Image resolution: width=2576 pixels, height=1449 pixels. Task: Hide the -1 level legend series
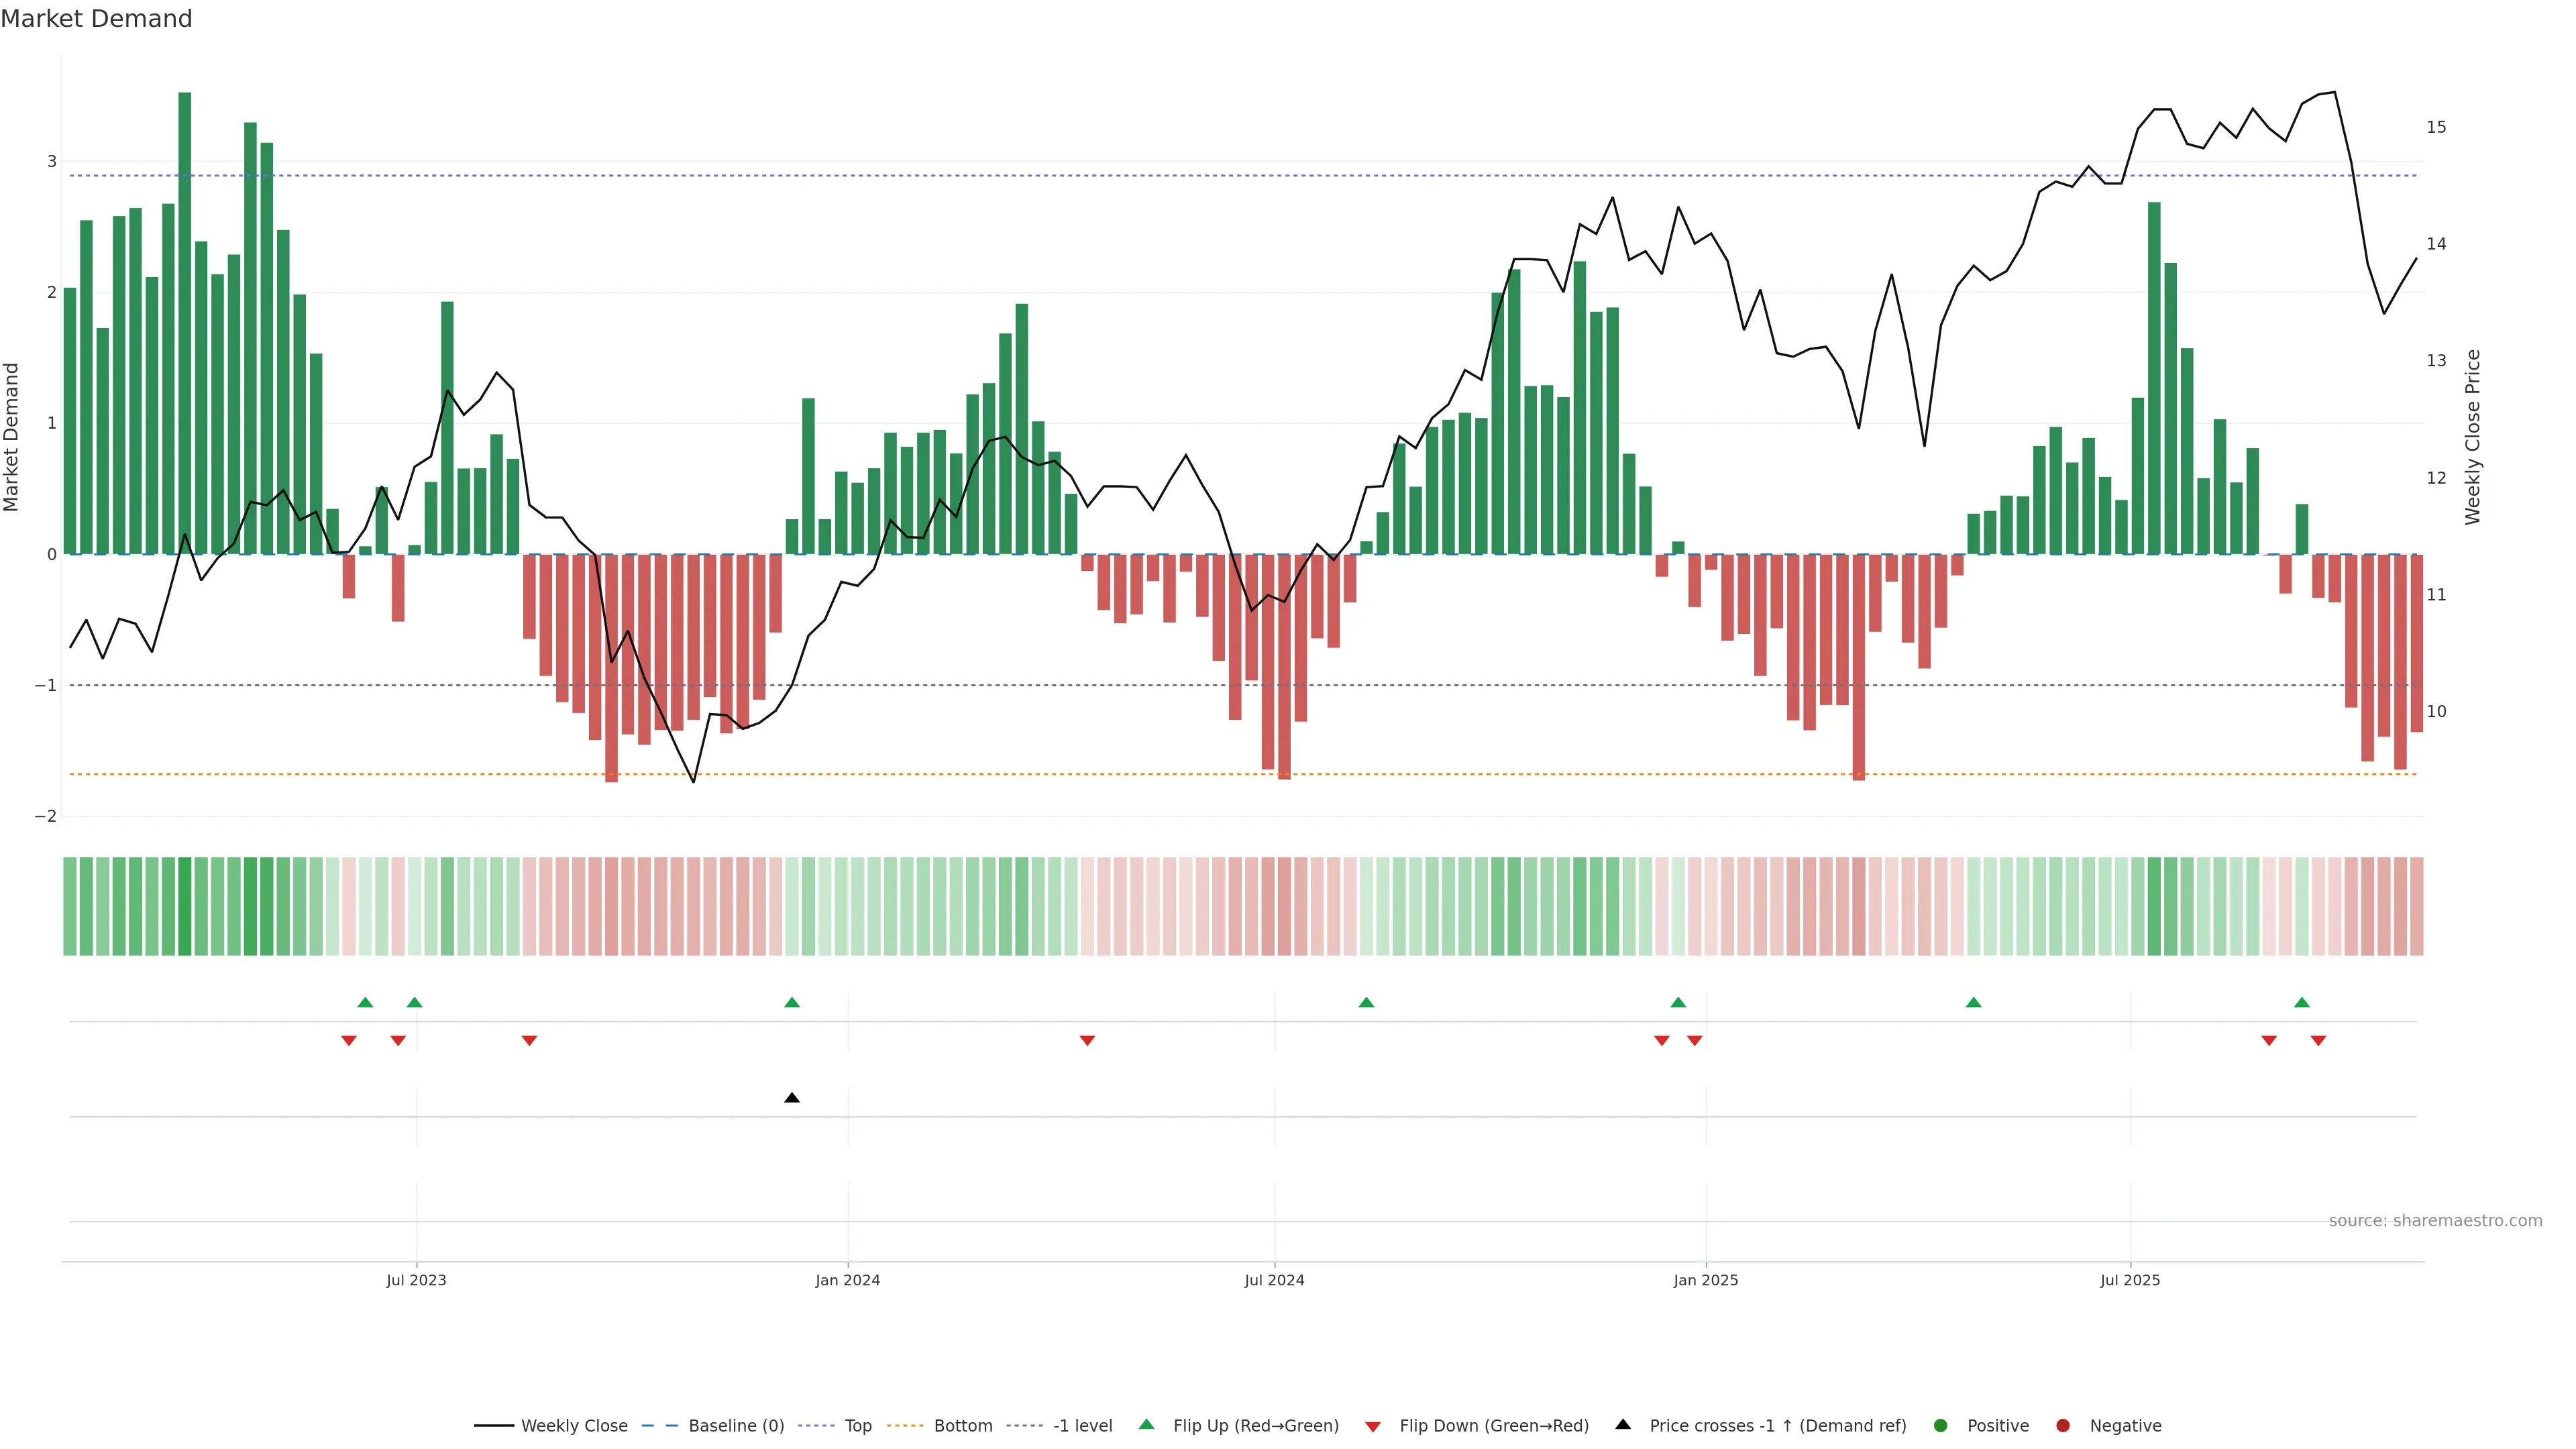click(x=1082, y=1425)
